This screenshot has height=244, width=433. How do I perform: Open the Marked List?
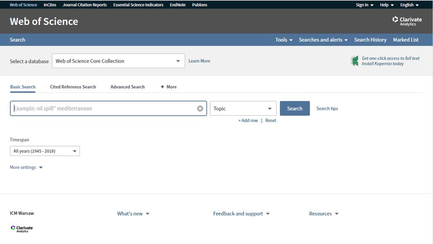click(406, 40)
